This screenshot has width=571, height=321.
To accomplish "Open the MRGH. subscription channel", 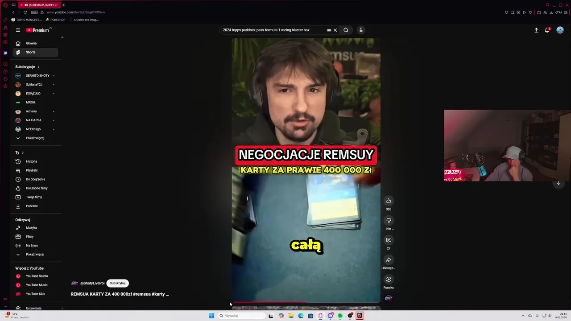I will coord(36,102).
